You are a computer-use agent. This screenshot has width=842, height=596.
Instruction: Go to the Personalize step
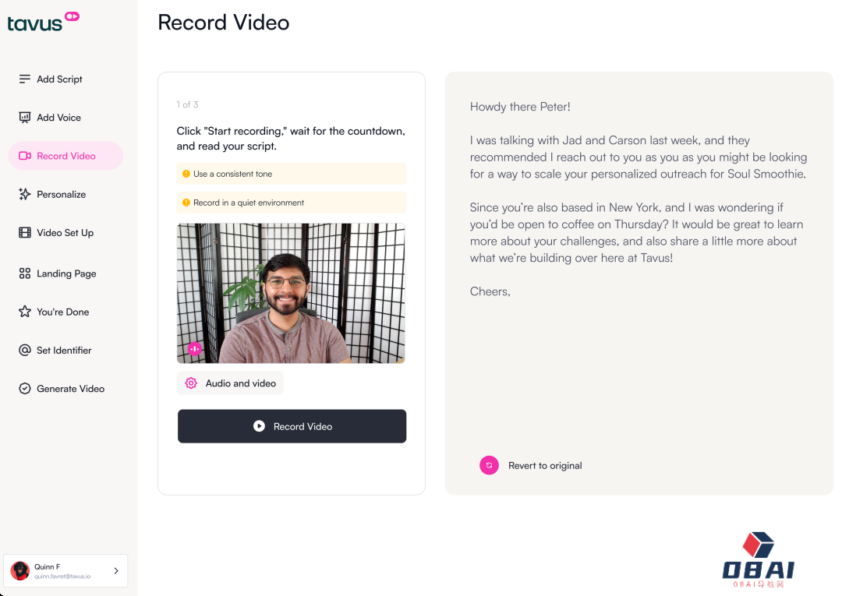tap(61, 195)
